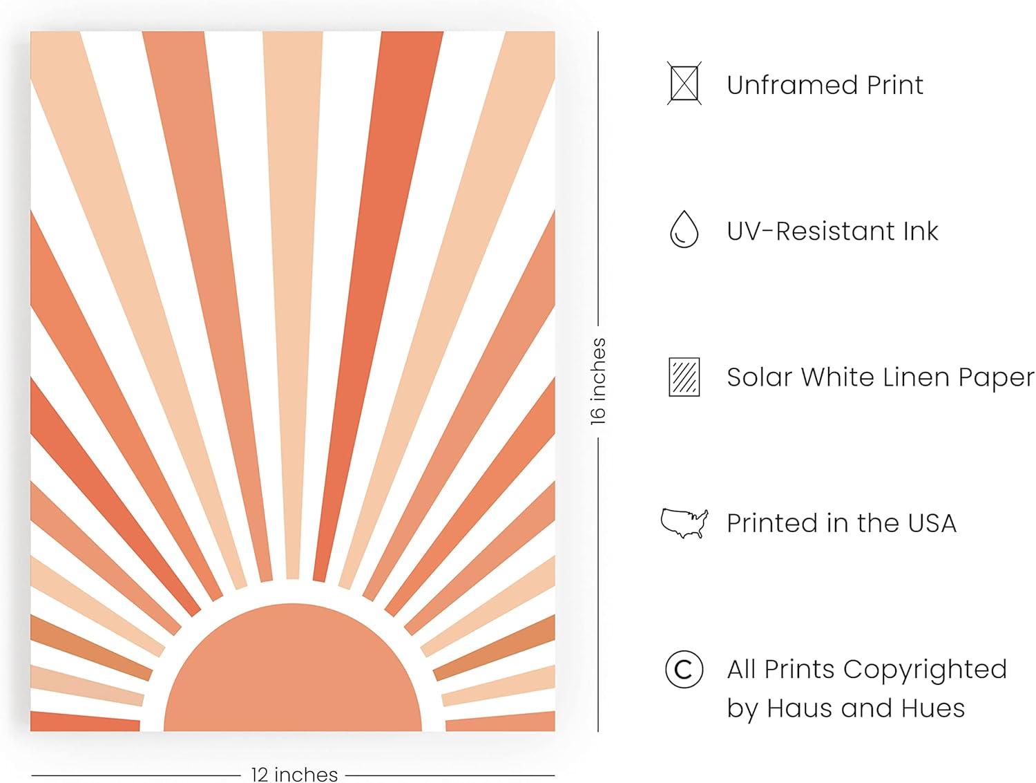This screenshot has width=1036, height=783.
Task: Click the "12 inches" width label
Action: (294, 774)
